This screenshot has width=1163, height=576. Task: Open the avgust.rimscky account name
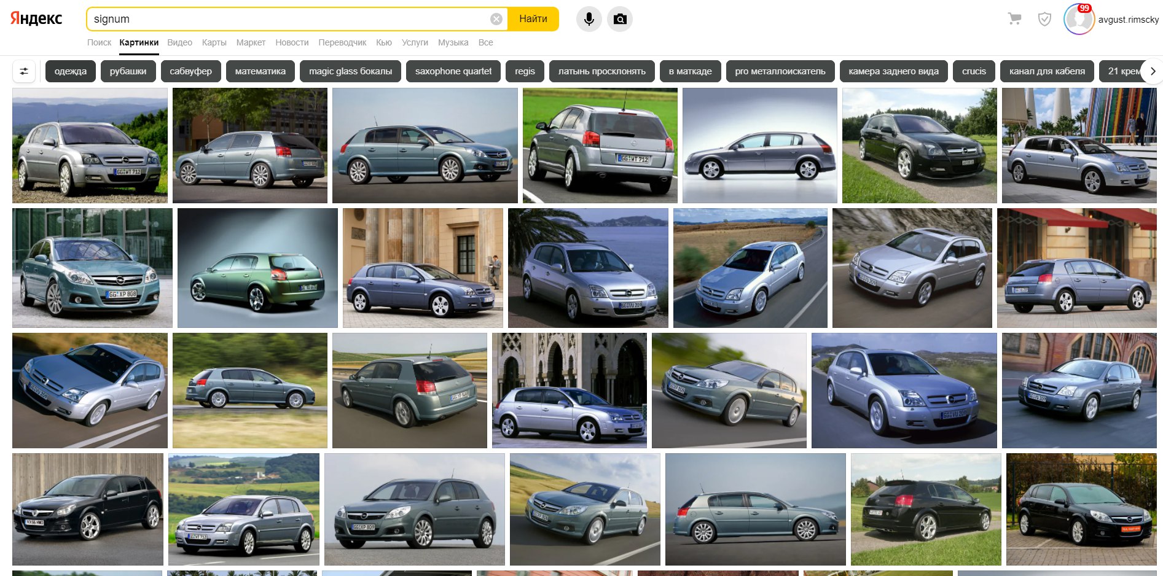[1129, 20]
